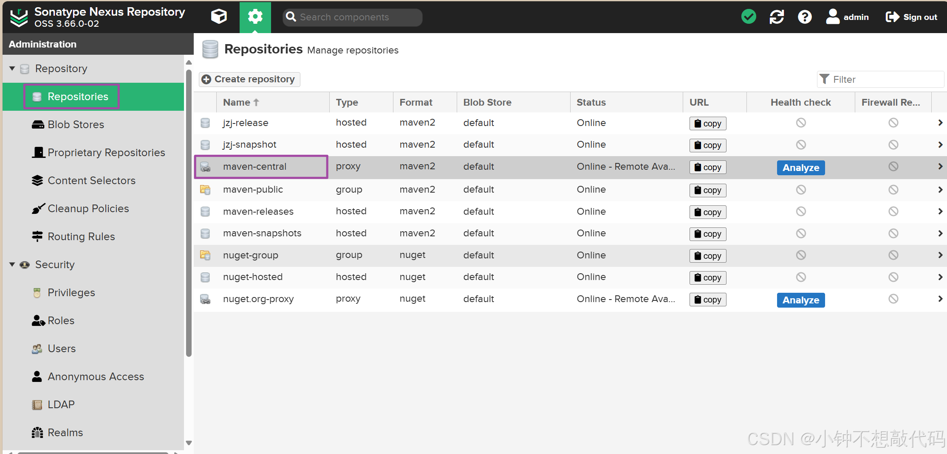This screenshot has height=454, width=947.
Task: Open maven-public row chevron
Action: (940, 190)
